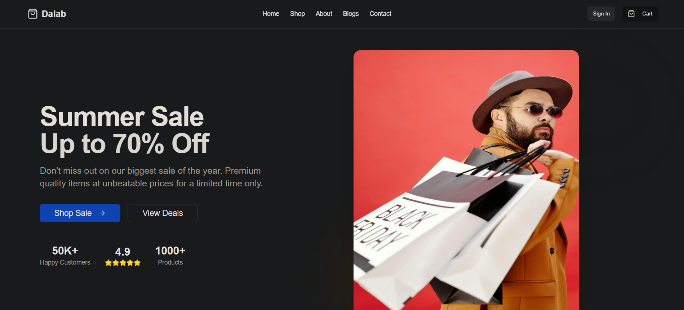Visit the Blogs section

click(351, 14)
